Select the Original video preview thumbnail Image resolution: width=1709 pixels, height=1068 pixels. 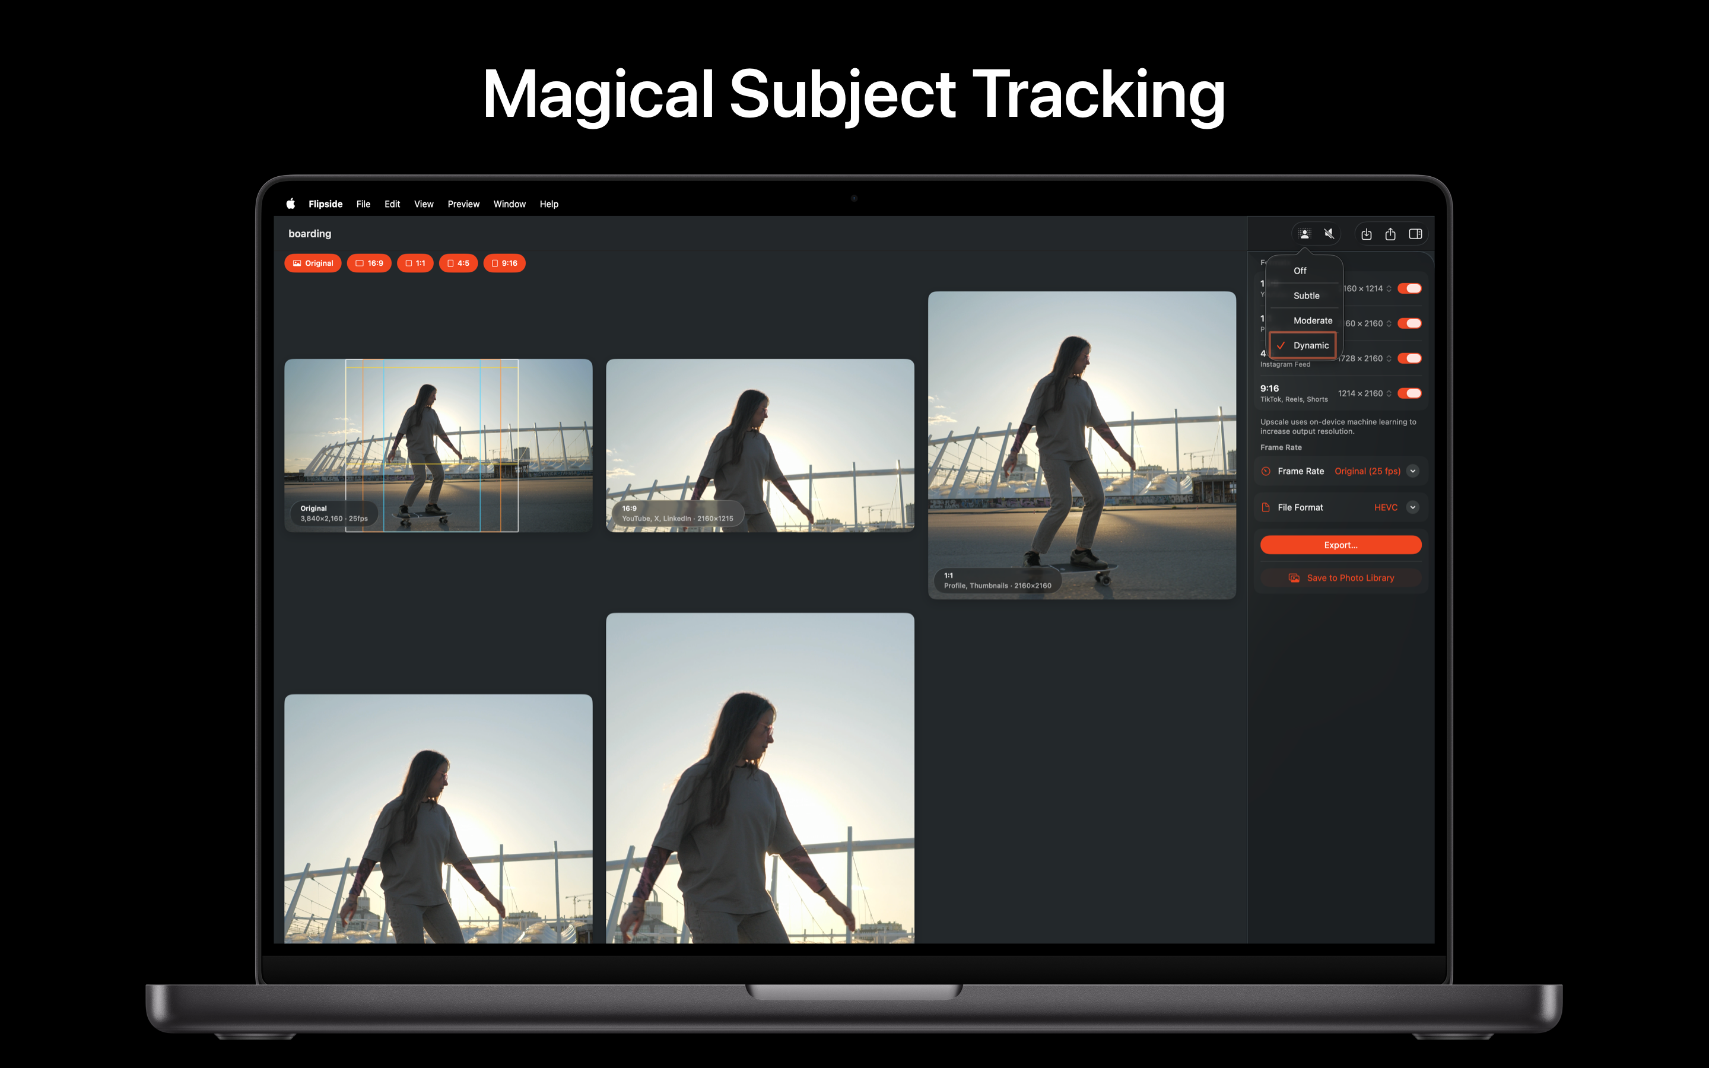(439, 446)
